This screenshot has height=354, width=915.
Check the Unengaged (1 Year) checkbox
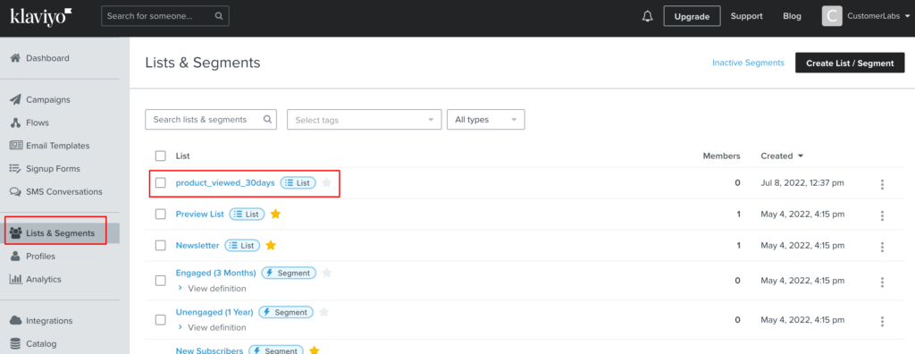coord(161,319)
